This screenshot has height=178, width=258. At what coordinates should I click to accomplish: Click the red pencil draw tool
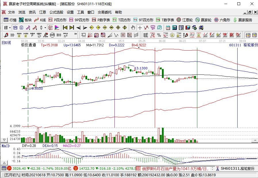6,35
